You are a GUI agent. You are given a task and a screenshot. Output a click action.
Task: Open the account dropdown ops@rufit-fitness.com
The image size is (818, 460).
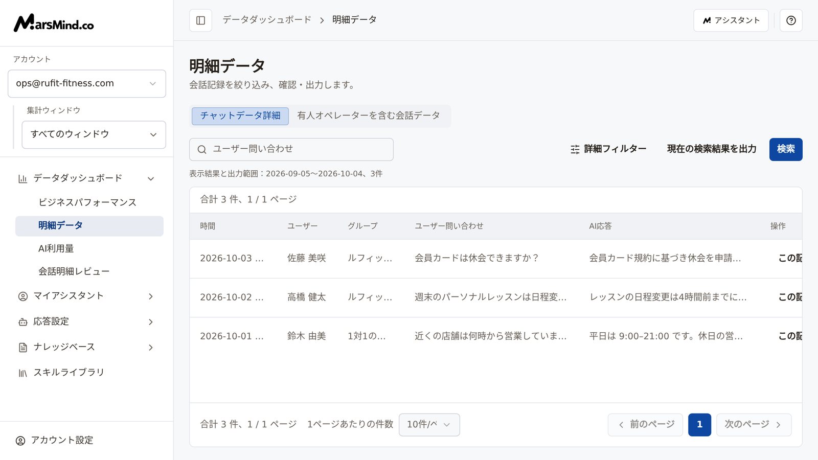point(87,83)
